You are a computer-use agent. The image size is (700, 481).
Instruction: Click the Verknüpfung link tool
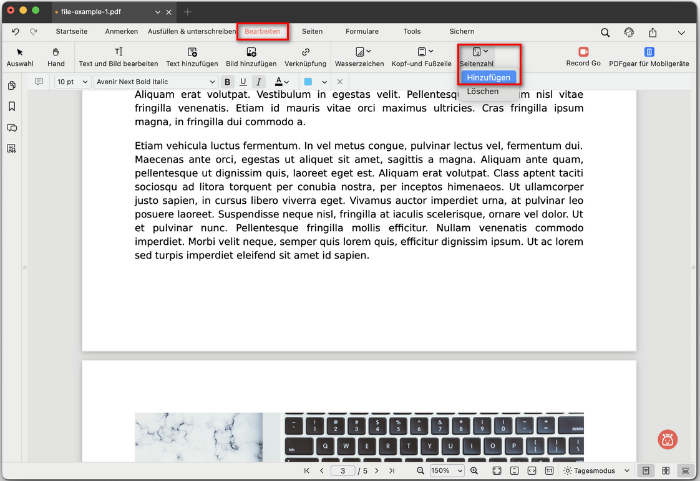coord(305,57)
